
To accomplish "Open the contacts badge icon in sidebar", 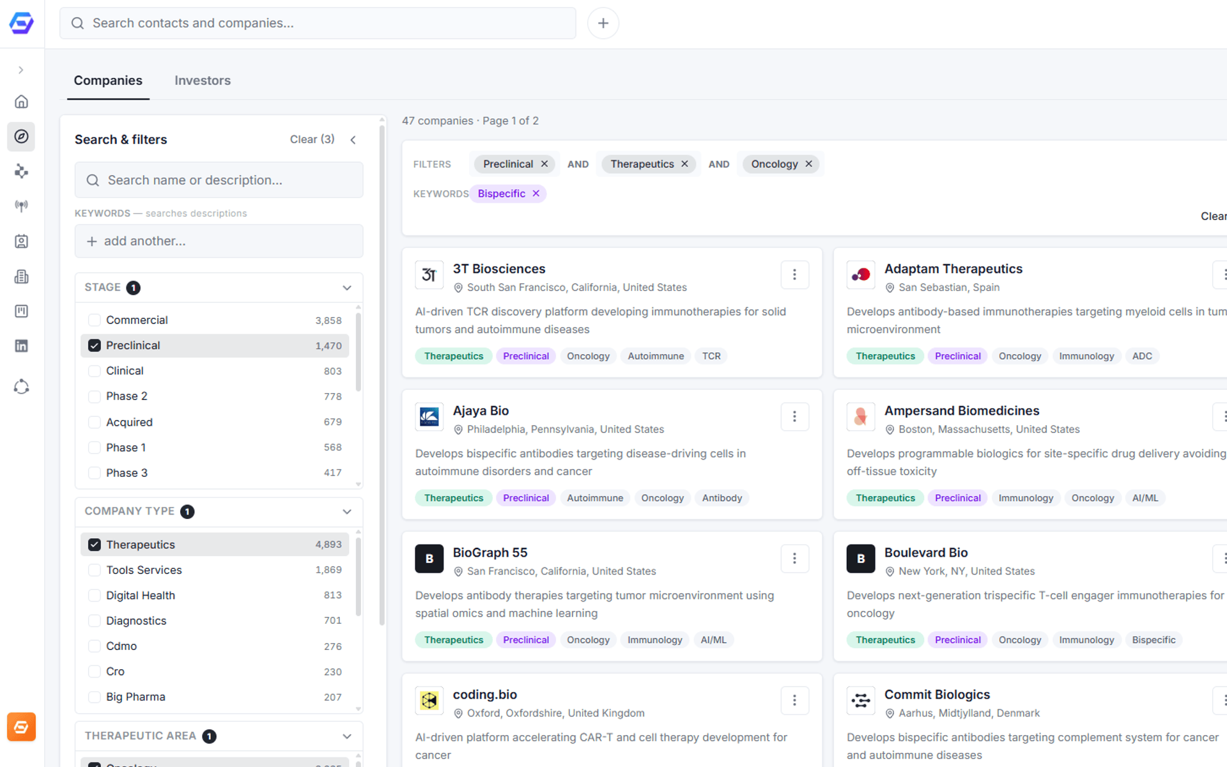I will click(21, 241).
